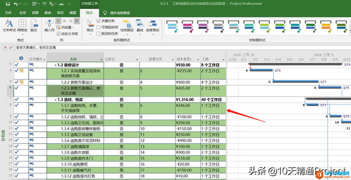Click the 版式 layout icon
This screenshot has height=180, width=351.
[x=34, y=26]
